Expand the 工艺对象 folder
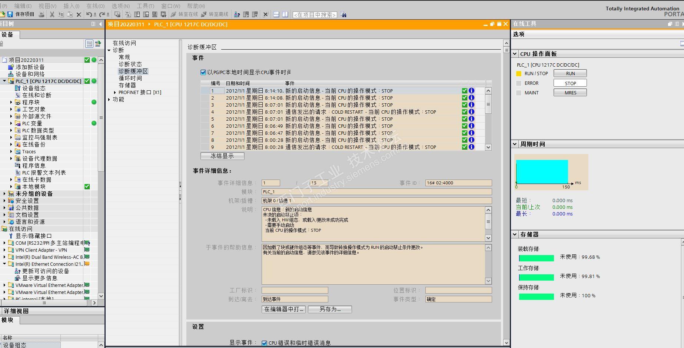Screen dimensions: 684x348 [11, 109]
